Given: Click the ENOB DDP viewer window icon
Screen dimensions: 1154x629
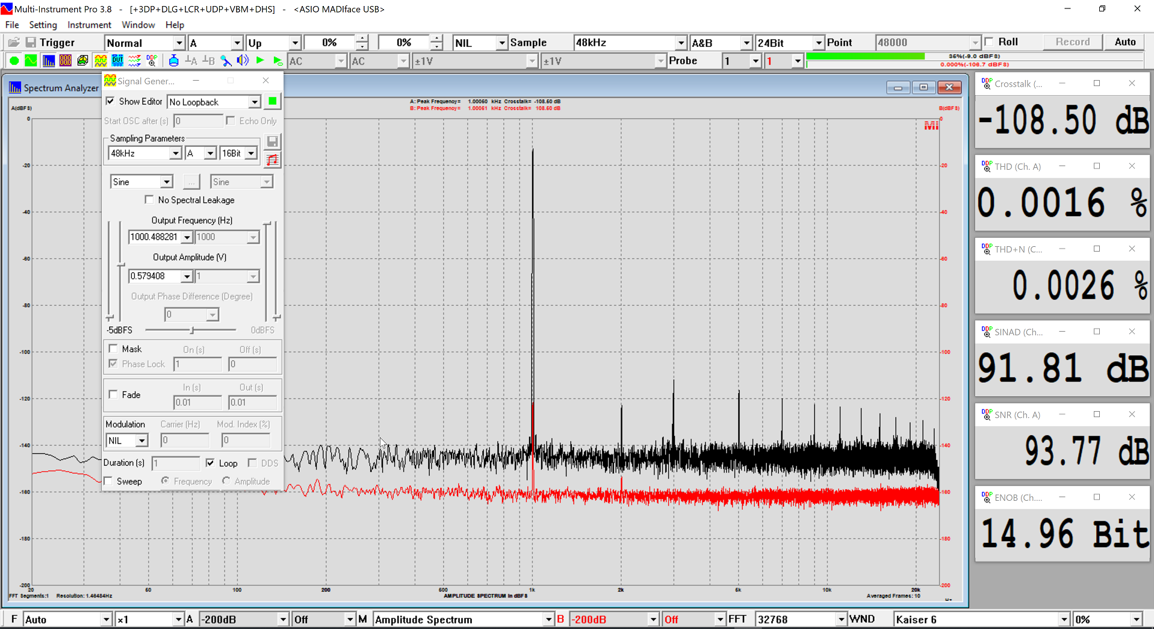Looking at the screenshot, I should (987, 497).
